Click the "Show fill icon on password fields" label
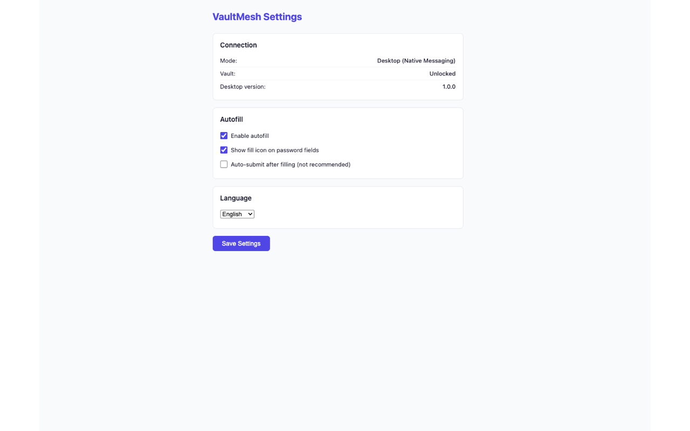Screen dimensions: 690x431 [274, 150]
